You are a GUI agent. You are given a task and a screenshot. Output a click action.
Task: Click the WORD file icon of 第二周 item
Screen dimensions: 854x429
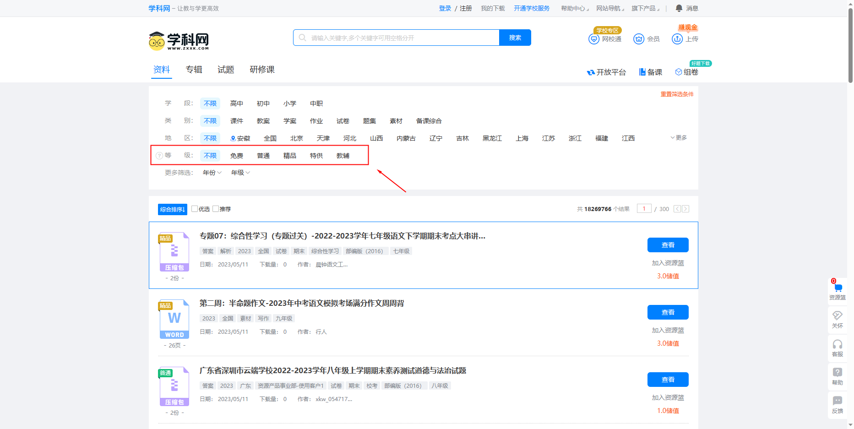pos(174,319)
